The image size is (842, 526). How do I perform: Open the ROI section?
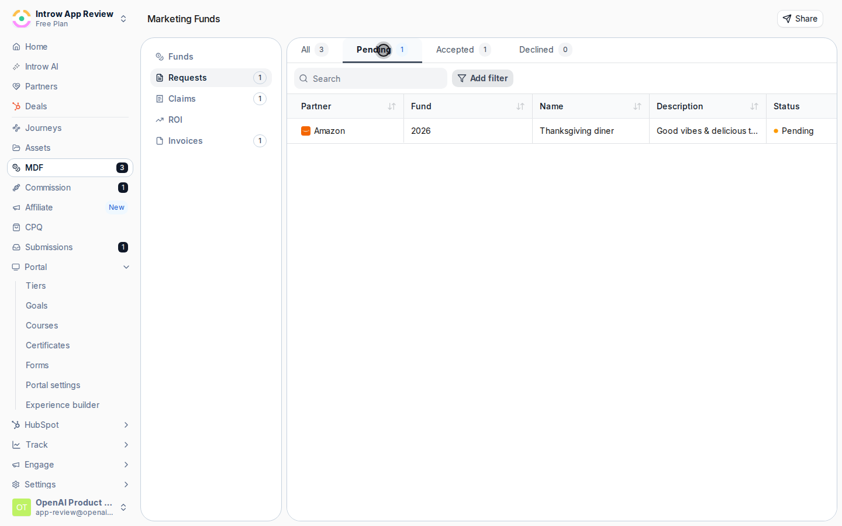211,120
